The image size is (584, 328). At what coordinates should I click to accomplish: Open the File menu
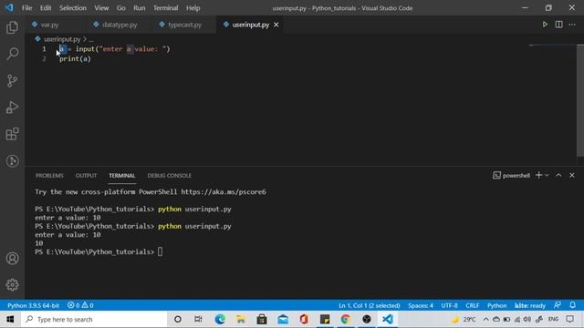point(26,8)
